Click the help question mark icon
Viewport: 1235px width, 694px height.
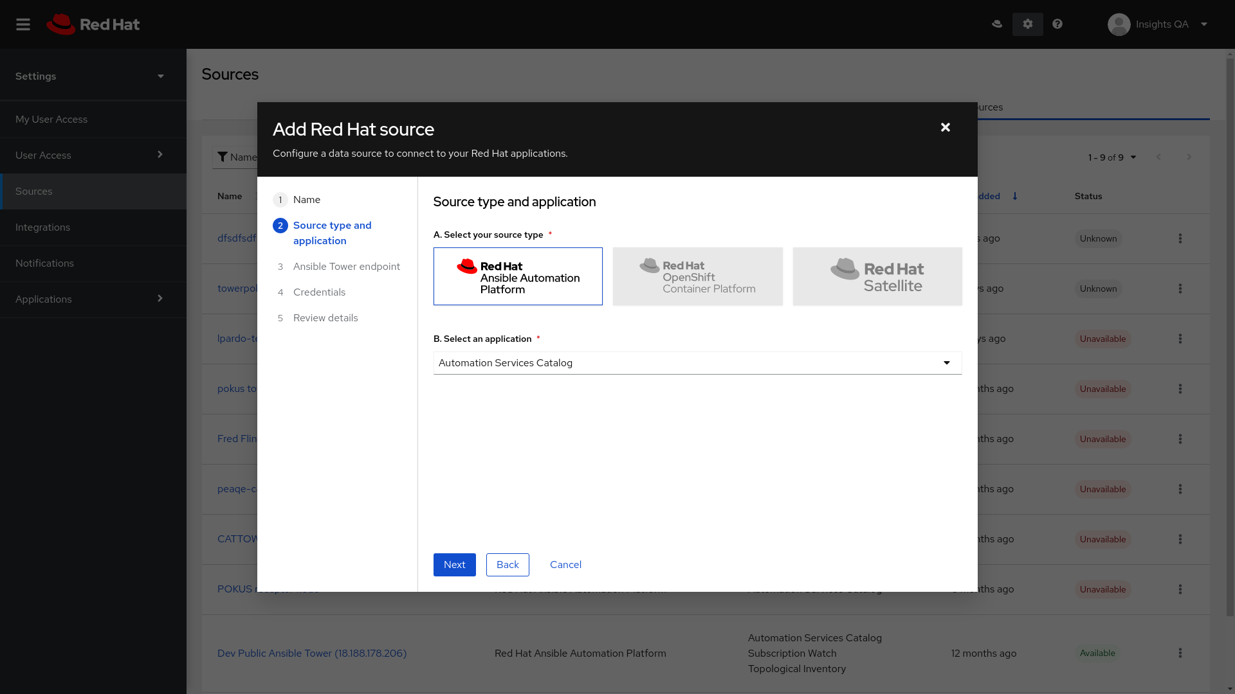point(1057,24)
